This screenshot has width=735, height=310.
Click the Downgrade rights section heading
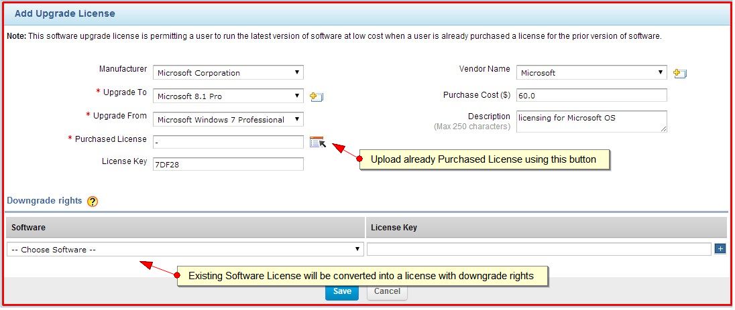(x=44, y=201)
